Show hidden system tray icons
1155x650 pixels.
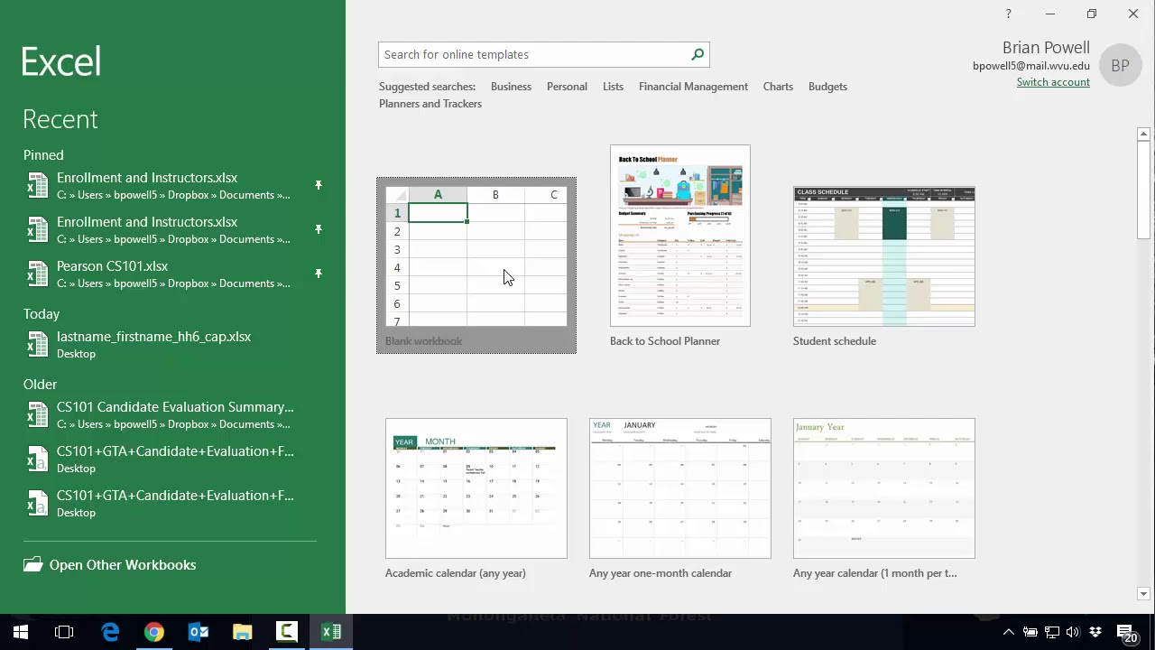pyautogui.click(x=1009, y=632)
